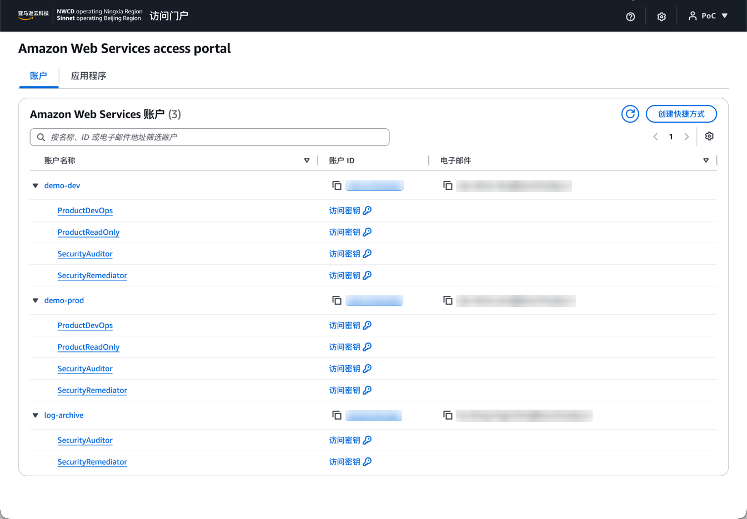This screenshot has height=519, width=747.
Task: Get 访问密钥 for demo-dev SecurityAuditor
Action: (x=350, y=254)
